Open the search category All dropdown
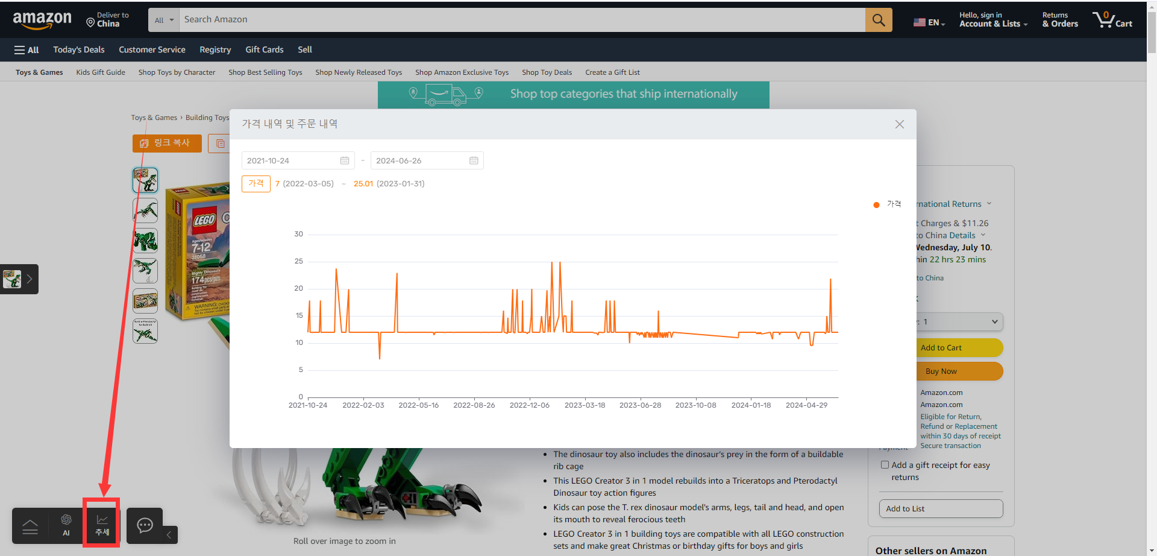Screen dimensions: 1157x556 pos(164,20)
